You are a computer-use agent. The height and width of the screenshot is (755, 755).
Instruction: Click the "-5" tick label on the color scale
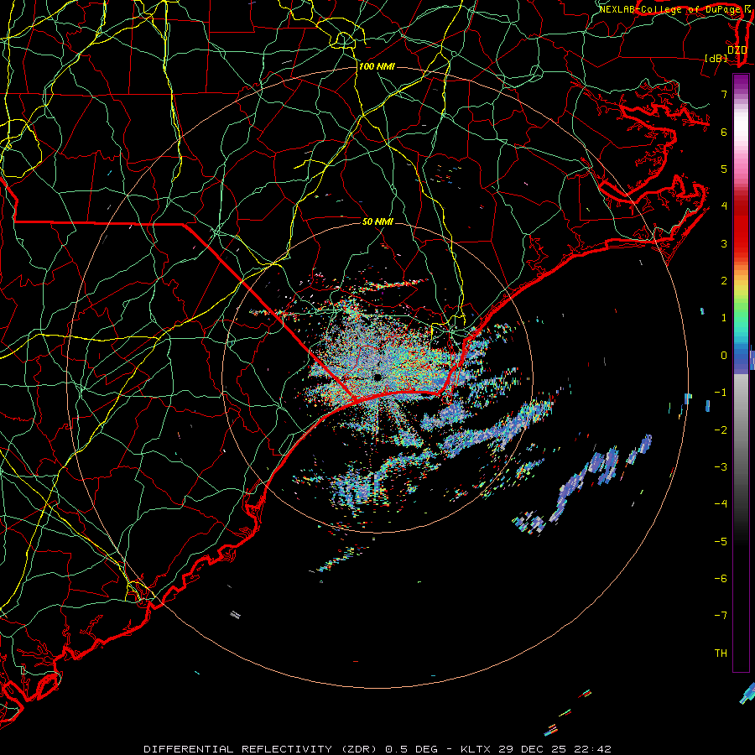721,542
